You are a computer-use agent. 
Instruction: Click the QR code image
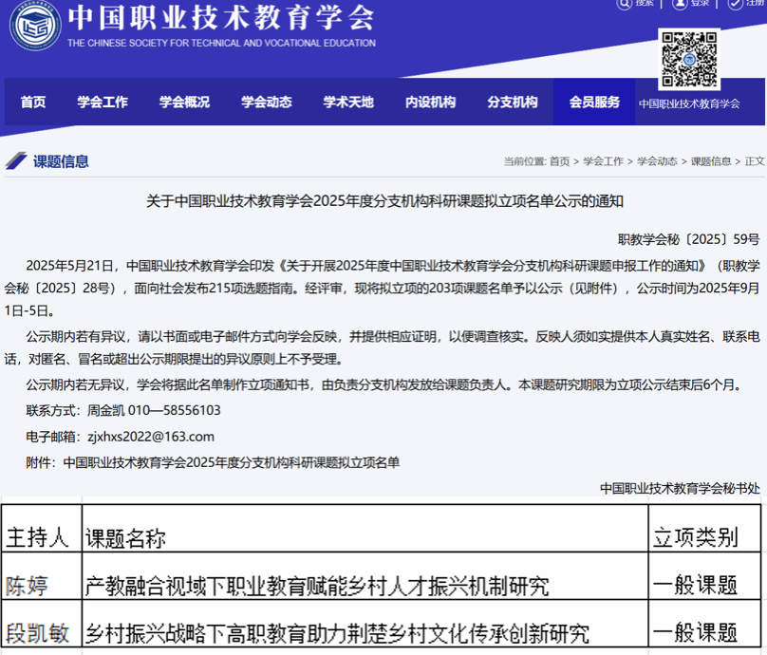pos(689,59)
